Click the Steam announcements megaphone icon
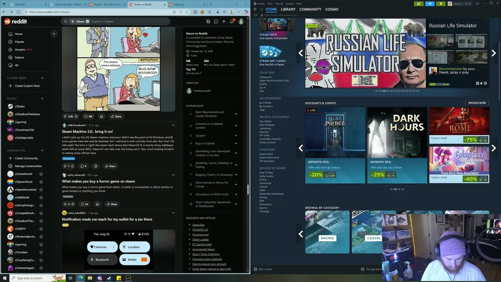This screenshot has height=282, width=501. click(x=430, y=4)
